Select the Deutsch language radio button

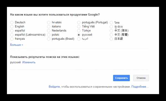pos(12,22)
